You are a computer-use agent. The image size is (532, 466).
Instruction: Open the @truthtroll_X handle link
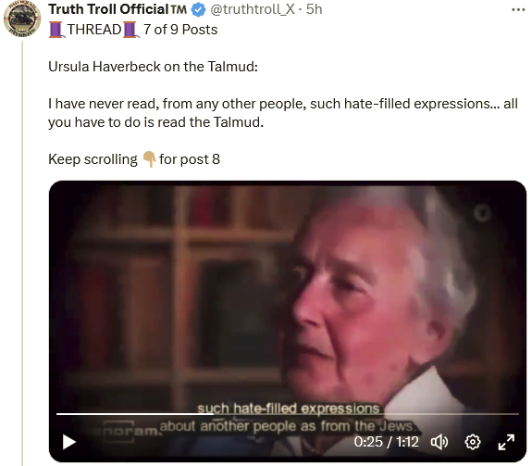tap(253, 9)
